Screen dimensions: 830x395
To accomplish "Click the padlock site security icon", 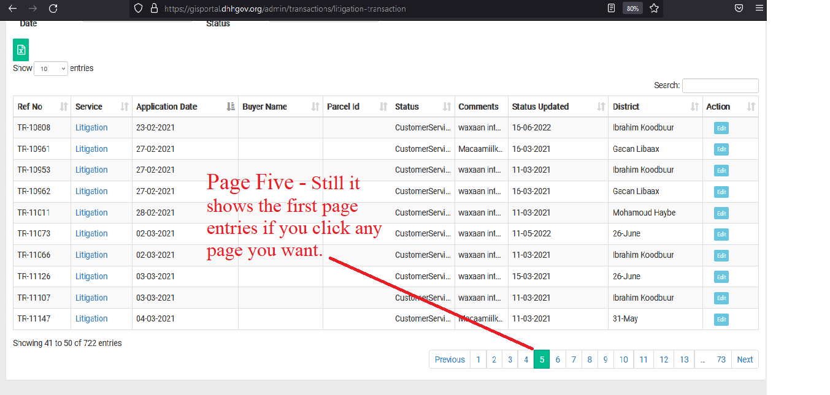I will click(x=154, y=9).
